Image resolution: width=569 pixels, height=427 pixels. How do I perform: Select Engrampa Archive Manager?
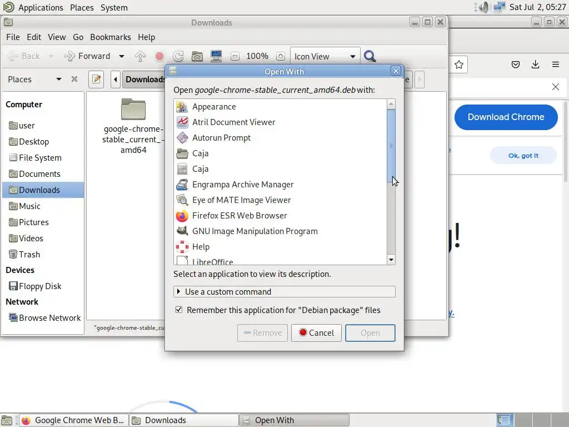click(281, 185)
